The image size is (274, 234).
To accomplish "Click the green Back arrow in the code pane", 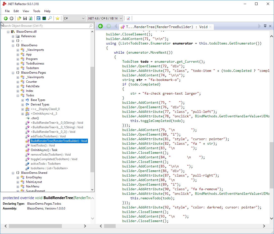I will click(100, 26).
